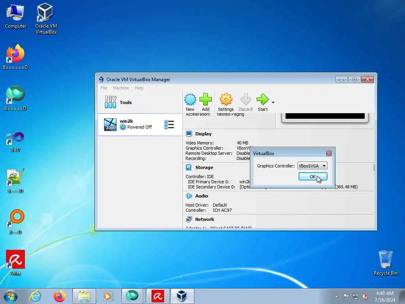Image resolution: width=405 pixels, height=304 pixels.
Task: Open the green globe desktop shortcut
Action: 15,98
